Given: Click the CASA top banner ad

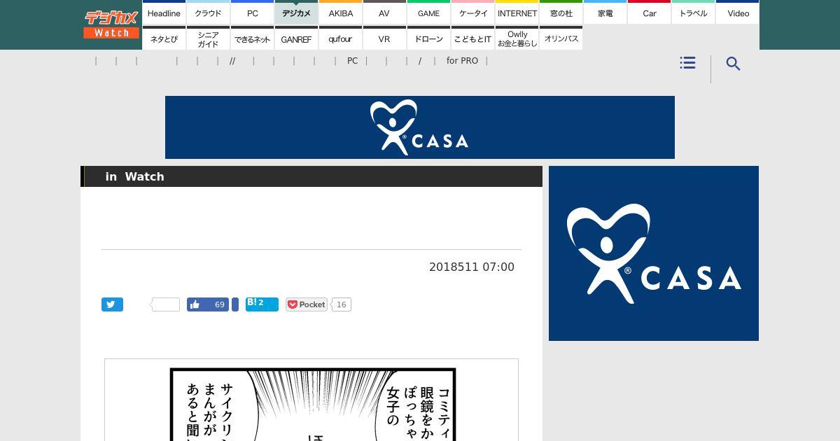Looking at the screenshot, I should point(420,127).
